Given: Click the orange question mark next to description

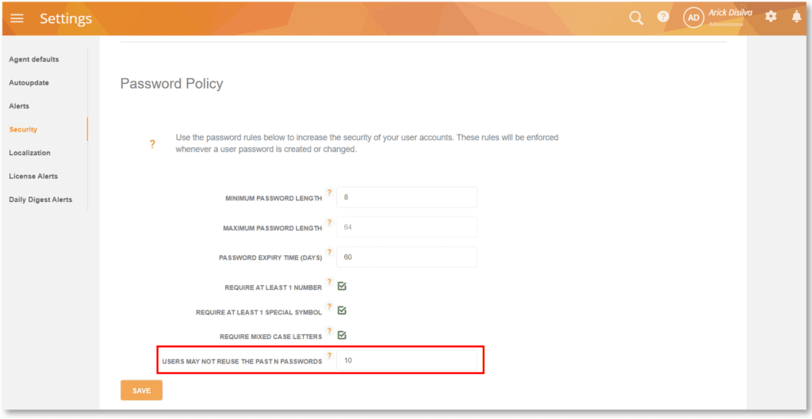Looking at the screenshot, I should point(152,144).
